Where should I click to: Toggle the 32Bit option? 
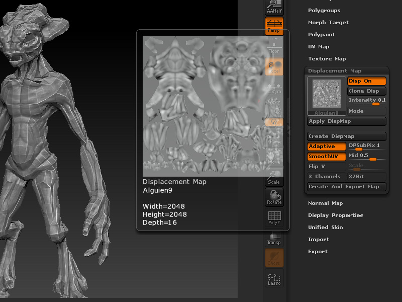(x=367, y=177)
